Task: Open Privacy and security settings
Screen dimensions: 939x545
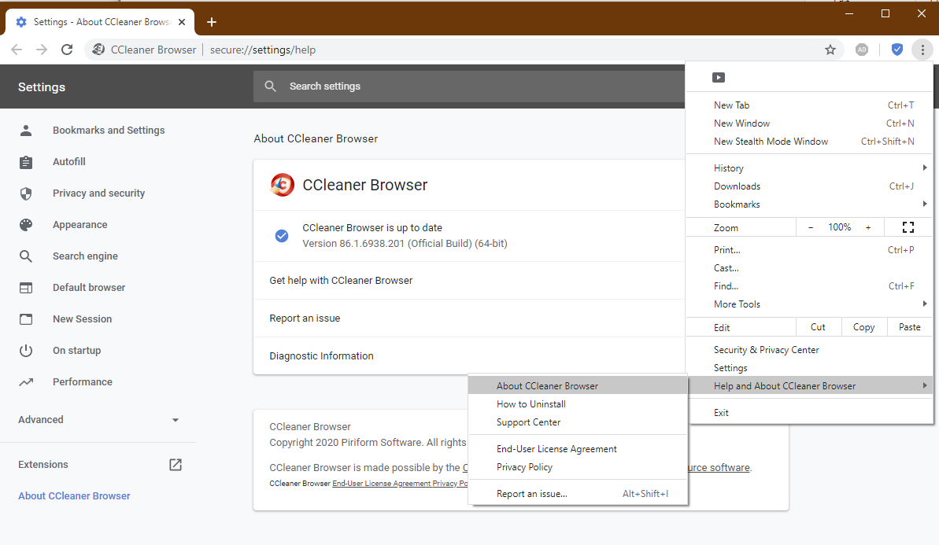Action: coord(98,193)
